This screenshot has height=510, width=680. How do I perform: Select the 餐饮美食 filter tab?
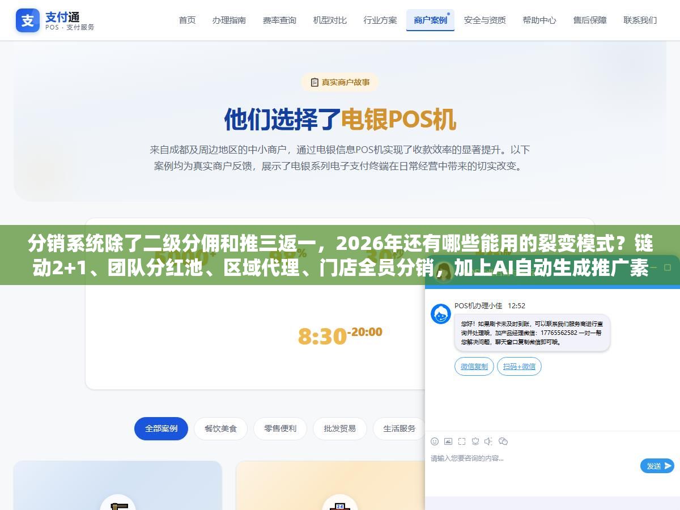[x=221, y=428]
